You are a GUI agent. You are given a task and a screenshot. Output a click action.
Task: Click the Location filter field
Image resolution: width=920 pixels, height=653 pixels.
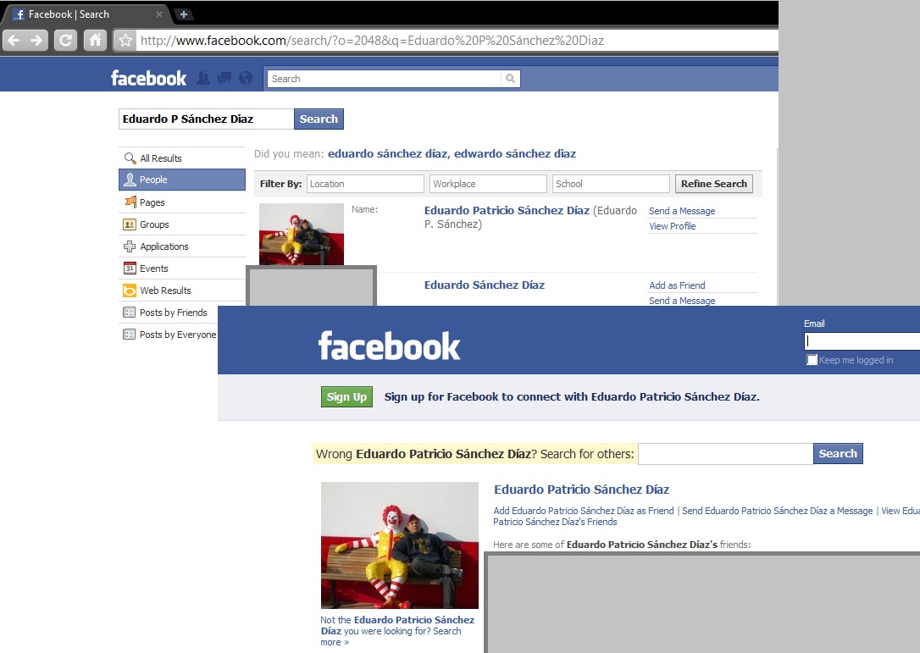coord(365,184)
